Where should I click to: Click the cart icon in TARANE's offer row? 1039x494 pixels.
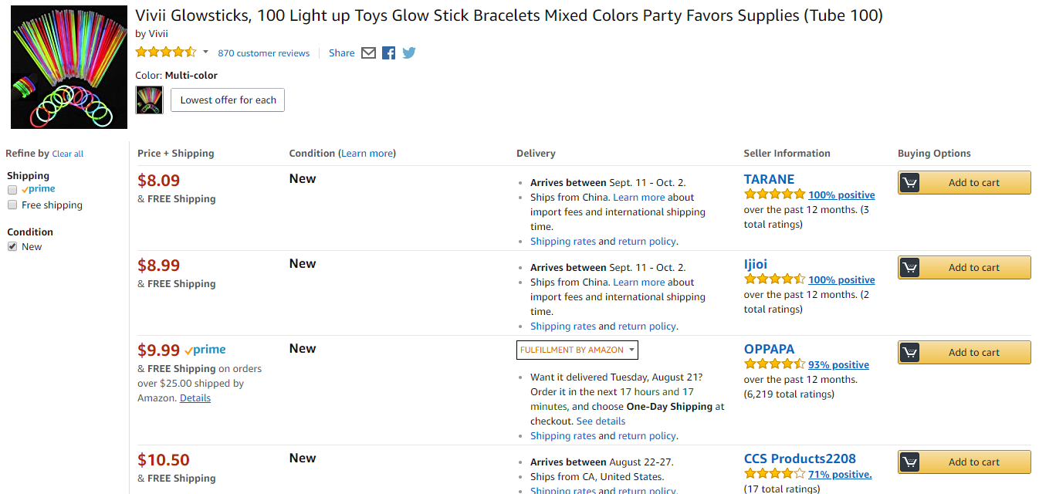click(910, 183)
